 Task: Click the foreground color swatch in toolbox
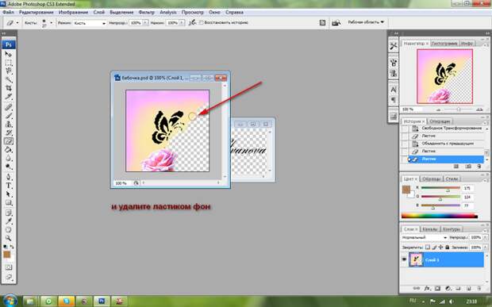pyautogui.click(x=7, y=255)
